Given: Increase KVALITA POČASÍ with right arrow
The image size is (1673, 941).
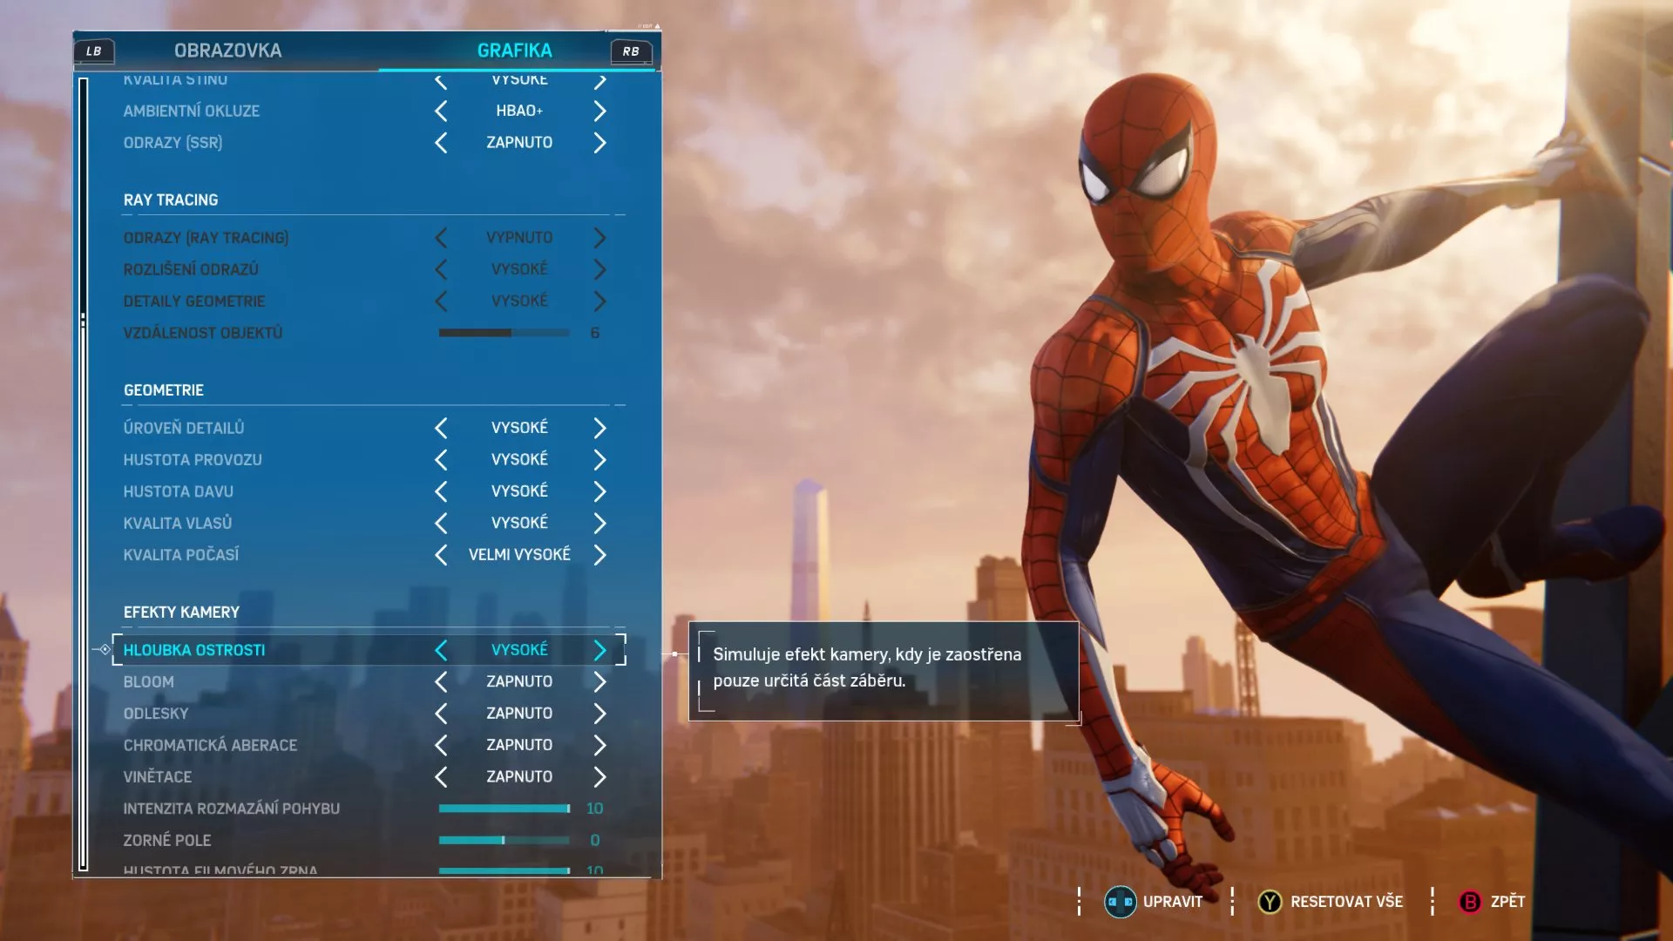Looking at the screenshot, I should point(599,554).
